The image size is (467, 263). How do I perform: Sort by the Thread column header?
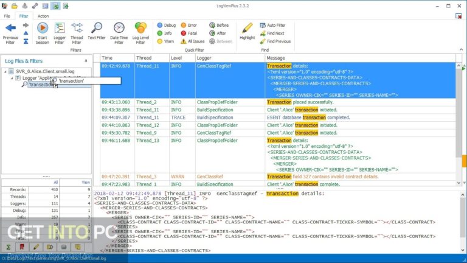pyautogui.click(x=152, y=58)
